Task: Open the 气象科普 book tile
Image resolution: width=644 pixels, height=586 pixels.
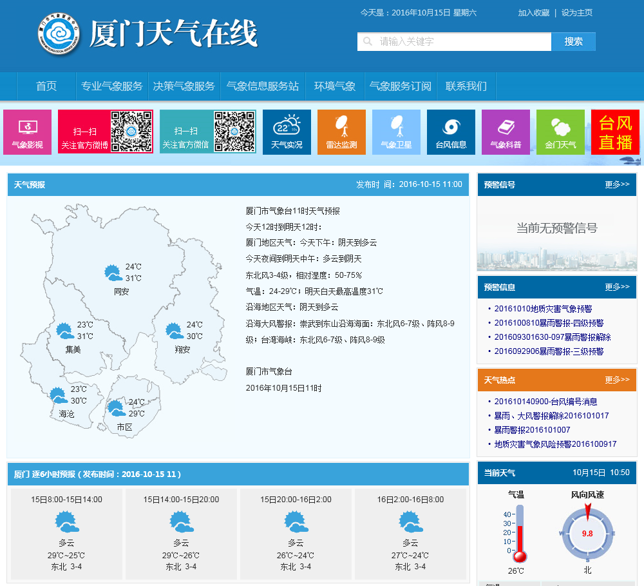Action: pos(506,132)
